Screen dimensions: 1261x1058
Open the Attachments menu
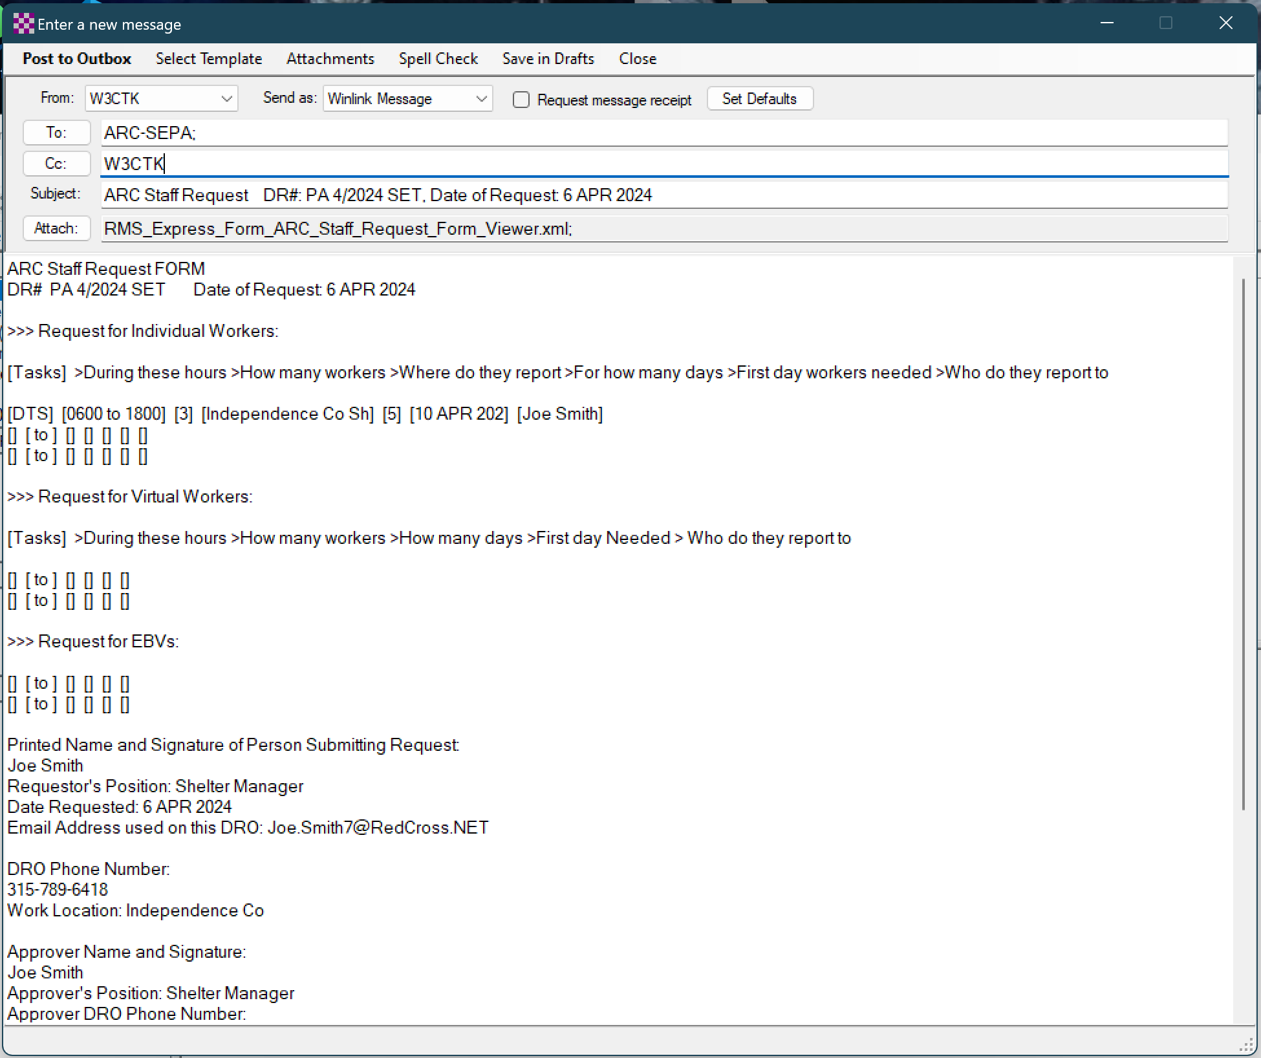pos(330,59)
